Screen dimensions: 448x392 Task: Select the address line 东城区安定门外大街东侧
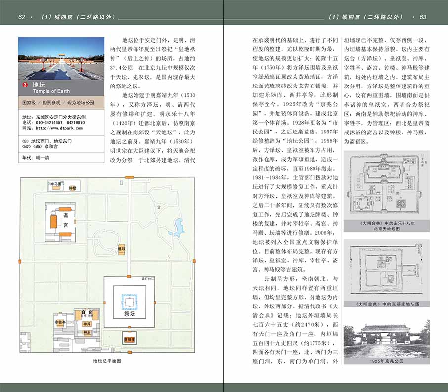tap(60, 117)
